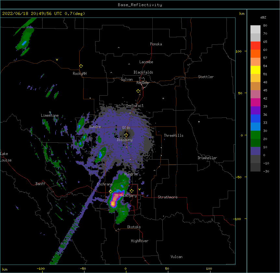Click the green echo cell southwest of Didsbury
The height and width of the screenshot is (273, 280).
tap(101, 155)
